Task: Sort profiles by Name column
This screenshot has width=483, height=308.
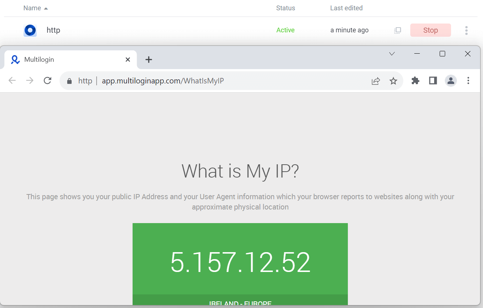Action: point(36,8)
